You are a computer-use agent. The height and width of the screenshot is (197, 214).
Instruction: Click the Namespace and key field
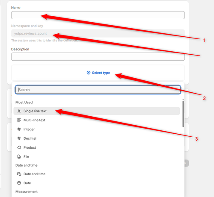[x=98, y=33]
